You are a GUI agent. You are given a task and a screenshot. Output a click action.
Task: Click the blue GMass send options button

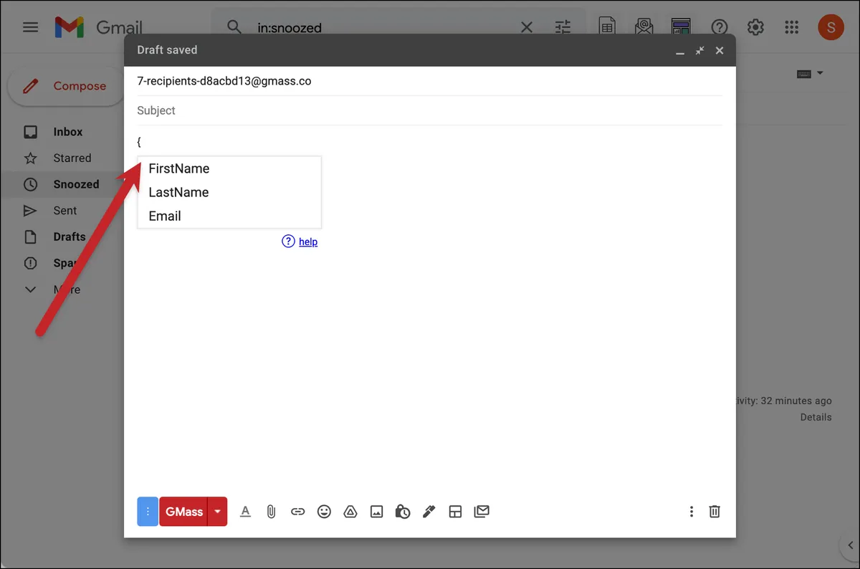(x=148, y=512)
